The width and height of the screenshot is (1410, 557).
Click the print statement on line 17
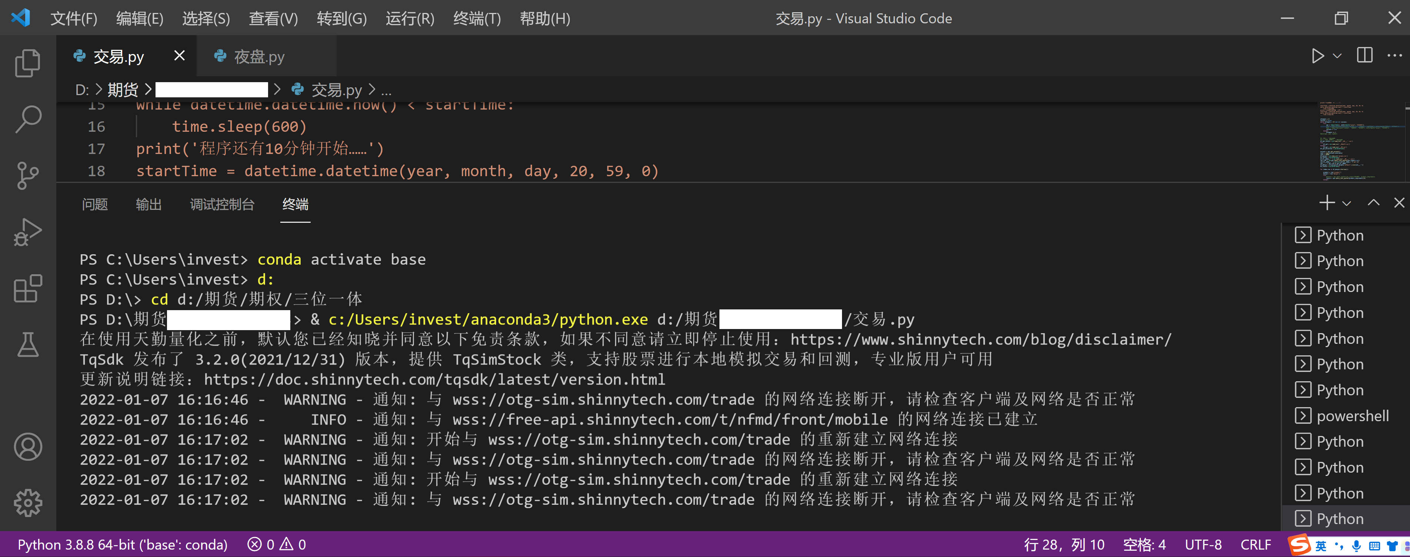pyautogui.click(x=260, y=148)
